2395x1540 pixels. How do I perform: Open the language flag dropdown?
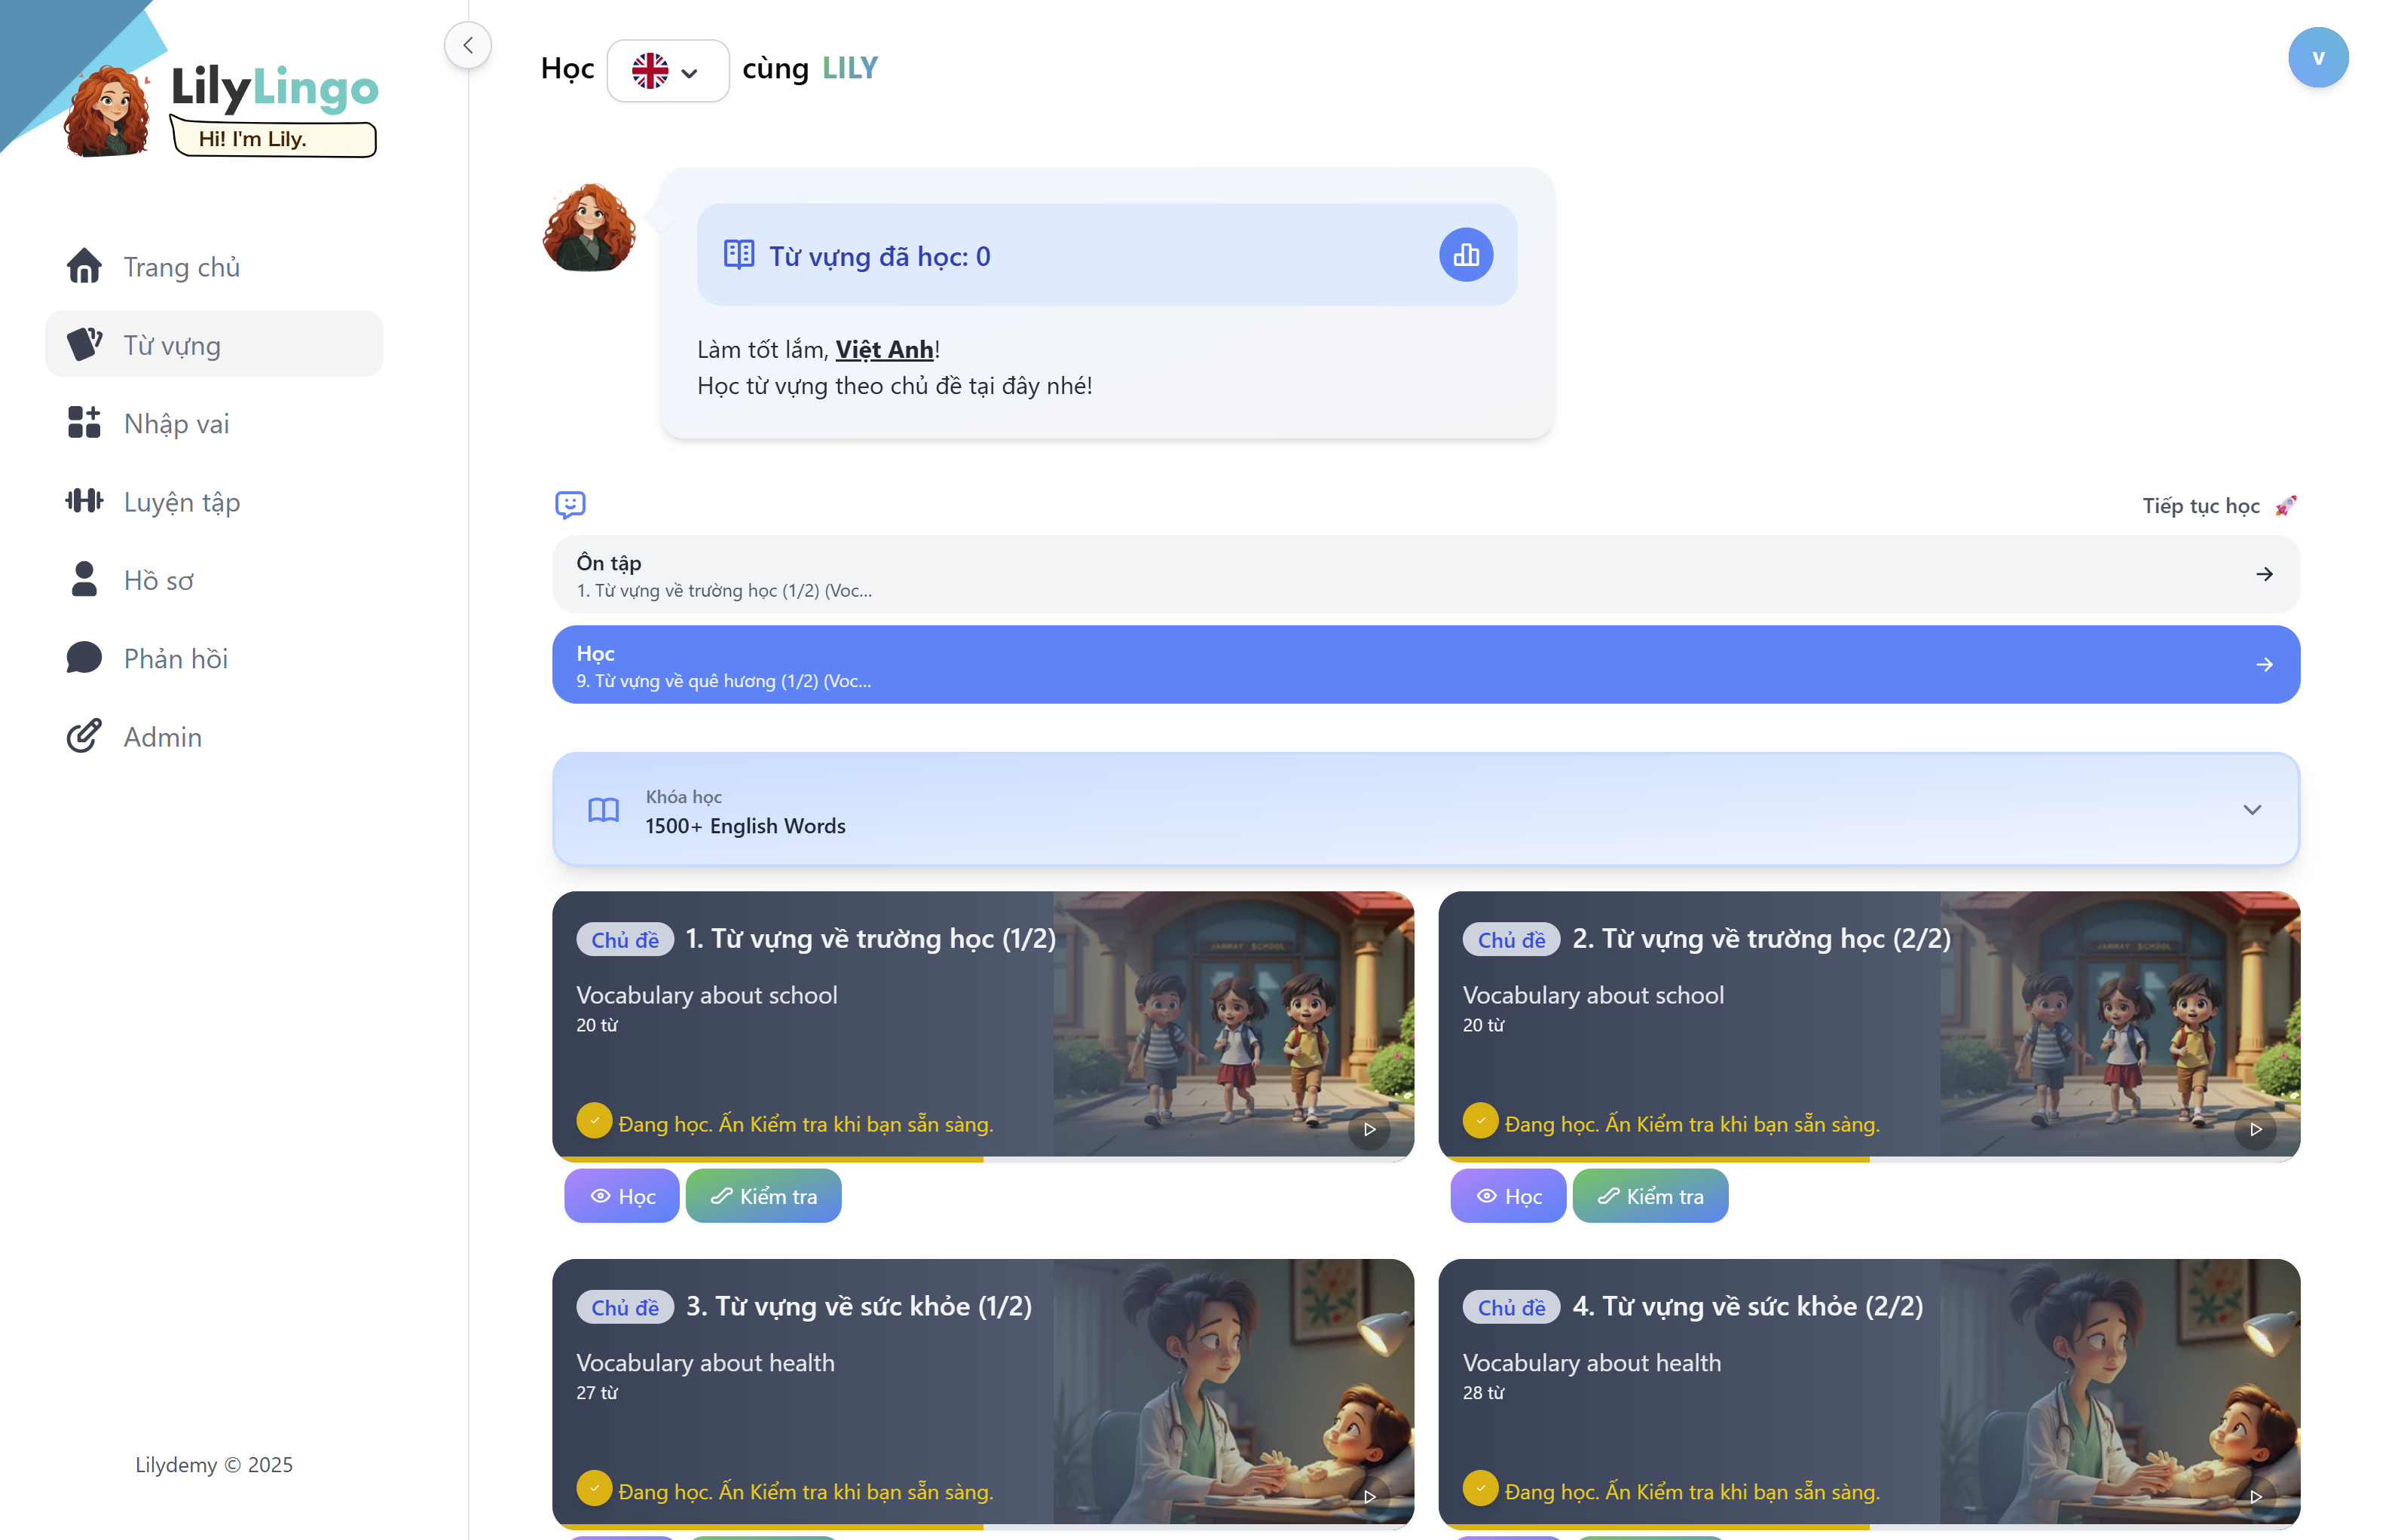(x=667, y=70)
